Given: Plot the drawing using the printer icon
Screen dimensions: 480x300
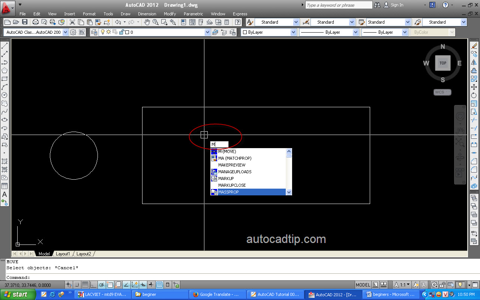Looking at the screenshot, I should 36,22.
